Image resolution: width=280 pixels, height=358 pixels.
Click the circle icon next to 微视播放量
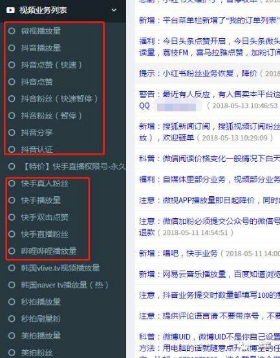click(x=12, y=31)
